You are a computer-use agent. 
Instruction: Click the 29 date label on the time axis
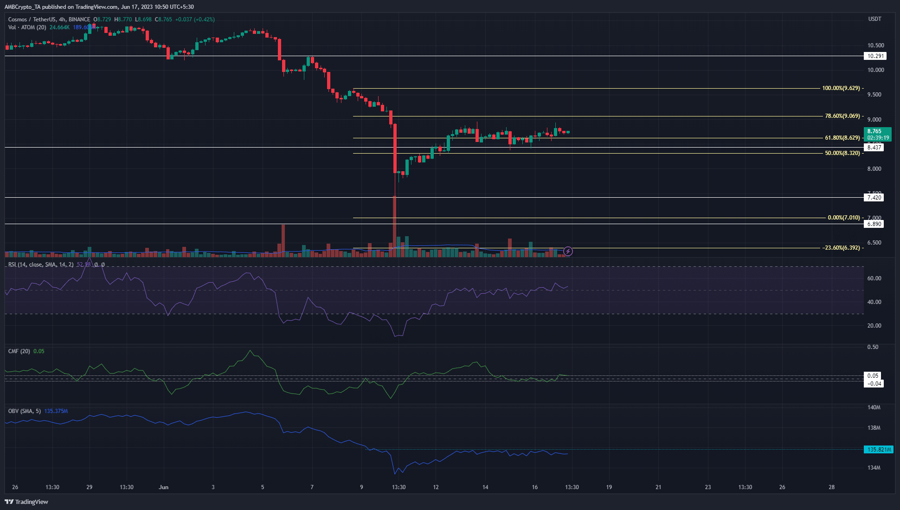[x=90, y=487]
